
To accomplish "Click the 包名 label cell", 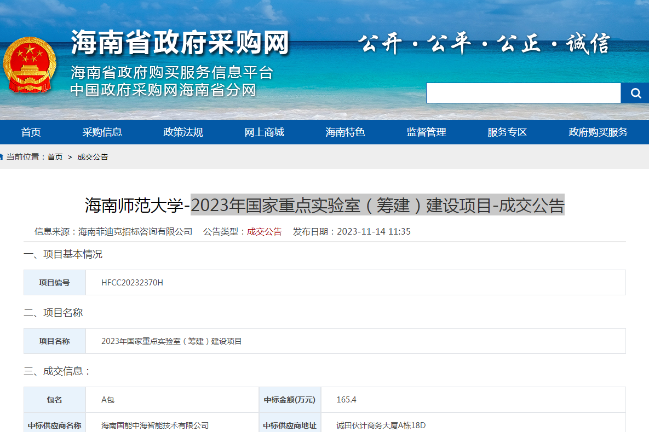I will [x=55, y=400].
